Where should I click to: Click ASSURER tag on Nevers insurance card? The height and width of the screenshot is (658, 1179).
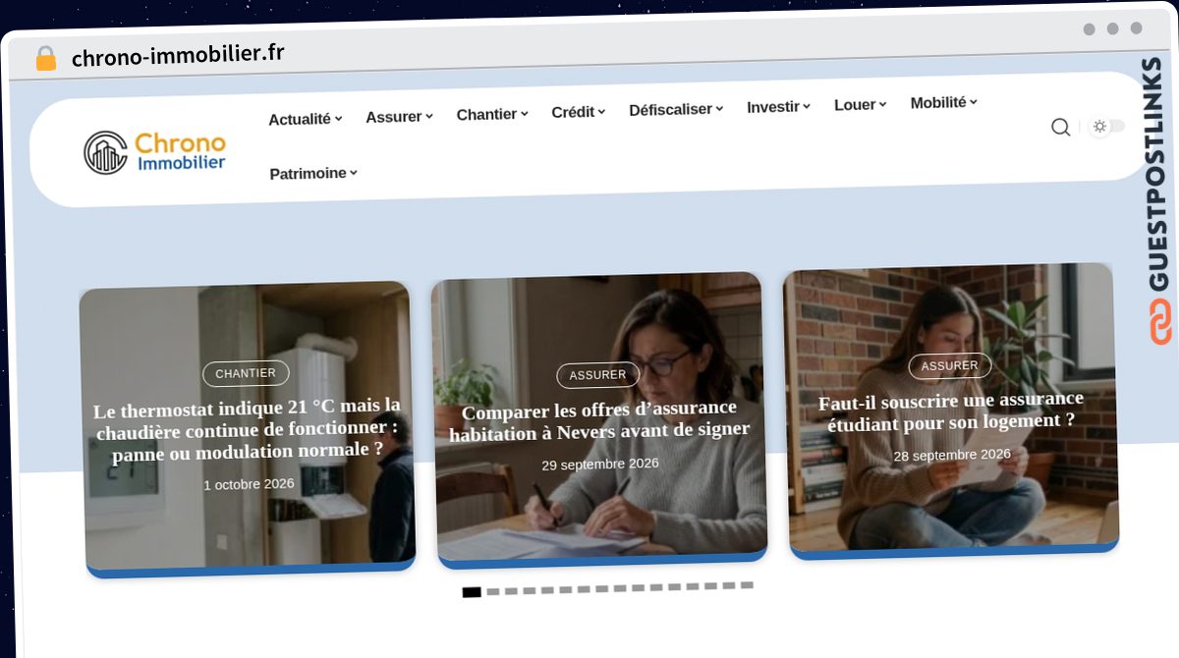pyautogui.click(x=597, y=374)
